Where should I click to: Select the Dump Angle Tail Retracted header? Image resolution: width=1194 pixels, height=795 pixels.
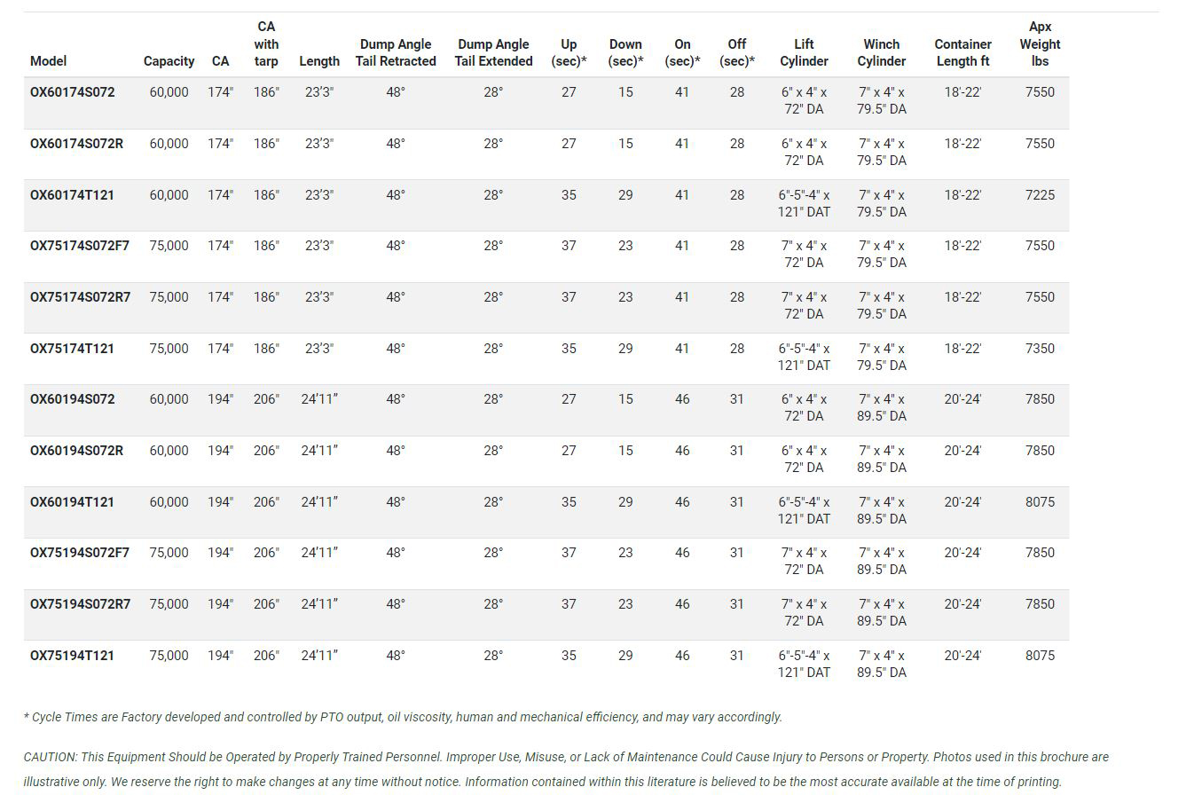[396, 52]
